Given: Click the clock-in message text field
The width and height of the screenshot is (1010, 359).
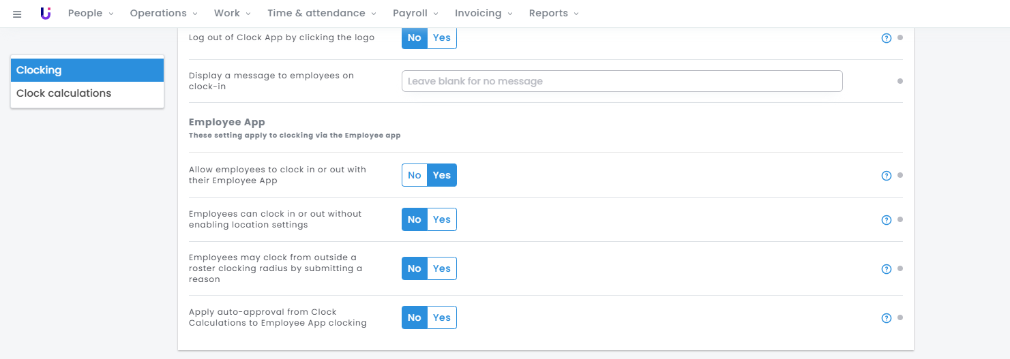Looking at the screenshot, I should (x=621, y=81).
